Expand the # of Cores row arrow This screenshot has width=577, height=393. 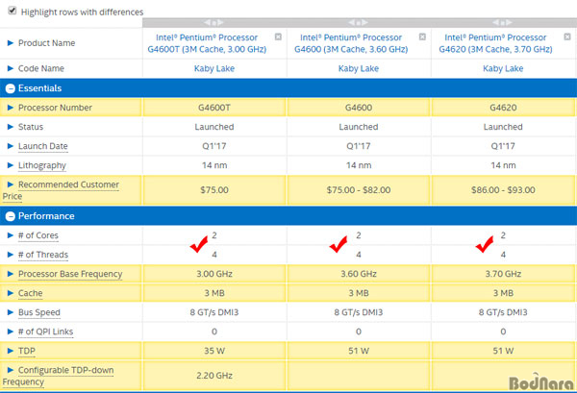pos(11,235)
